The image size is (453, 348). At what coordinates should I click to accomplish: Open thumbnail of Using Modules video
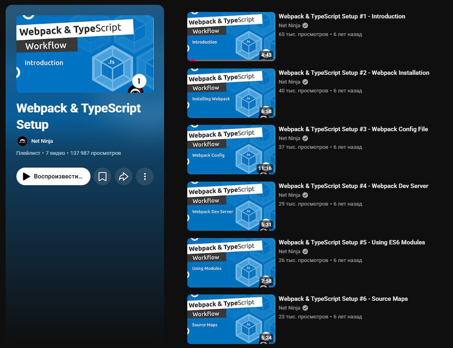coord(231,263)
